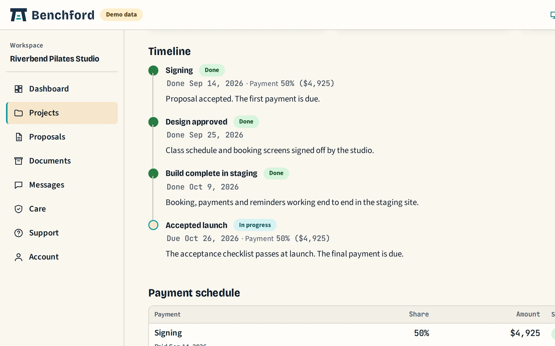Viewport: 555px width, 346px height.
Task: Open the Documents section
Action: coord(62,161)
